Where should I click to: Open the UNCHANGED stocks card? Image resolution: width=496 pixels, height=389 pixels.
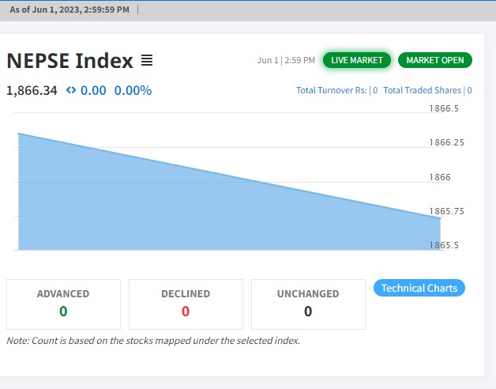308,304
